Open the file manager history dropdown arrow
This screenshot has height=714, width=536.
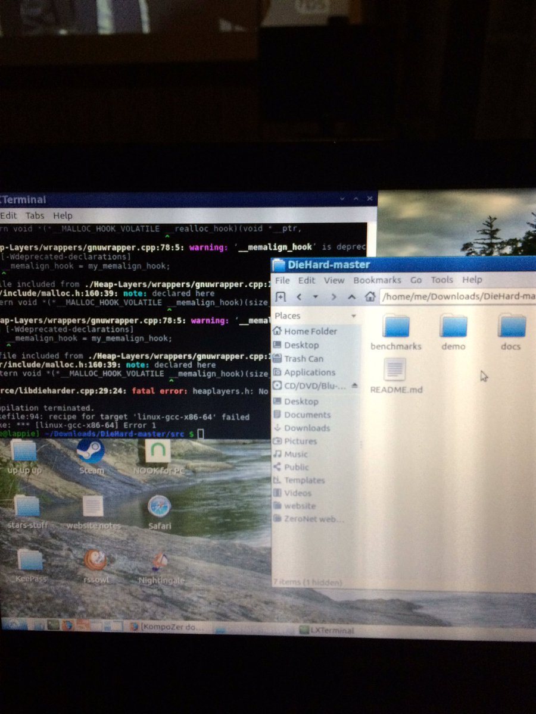316,296
